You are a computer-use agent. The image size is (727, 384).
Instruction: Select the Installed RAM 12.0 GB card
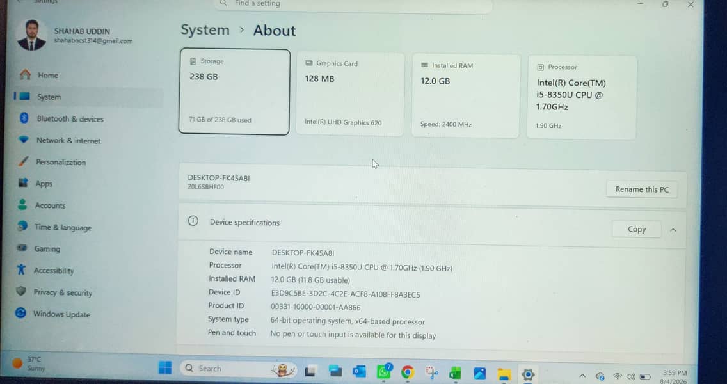pos(465,96)
